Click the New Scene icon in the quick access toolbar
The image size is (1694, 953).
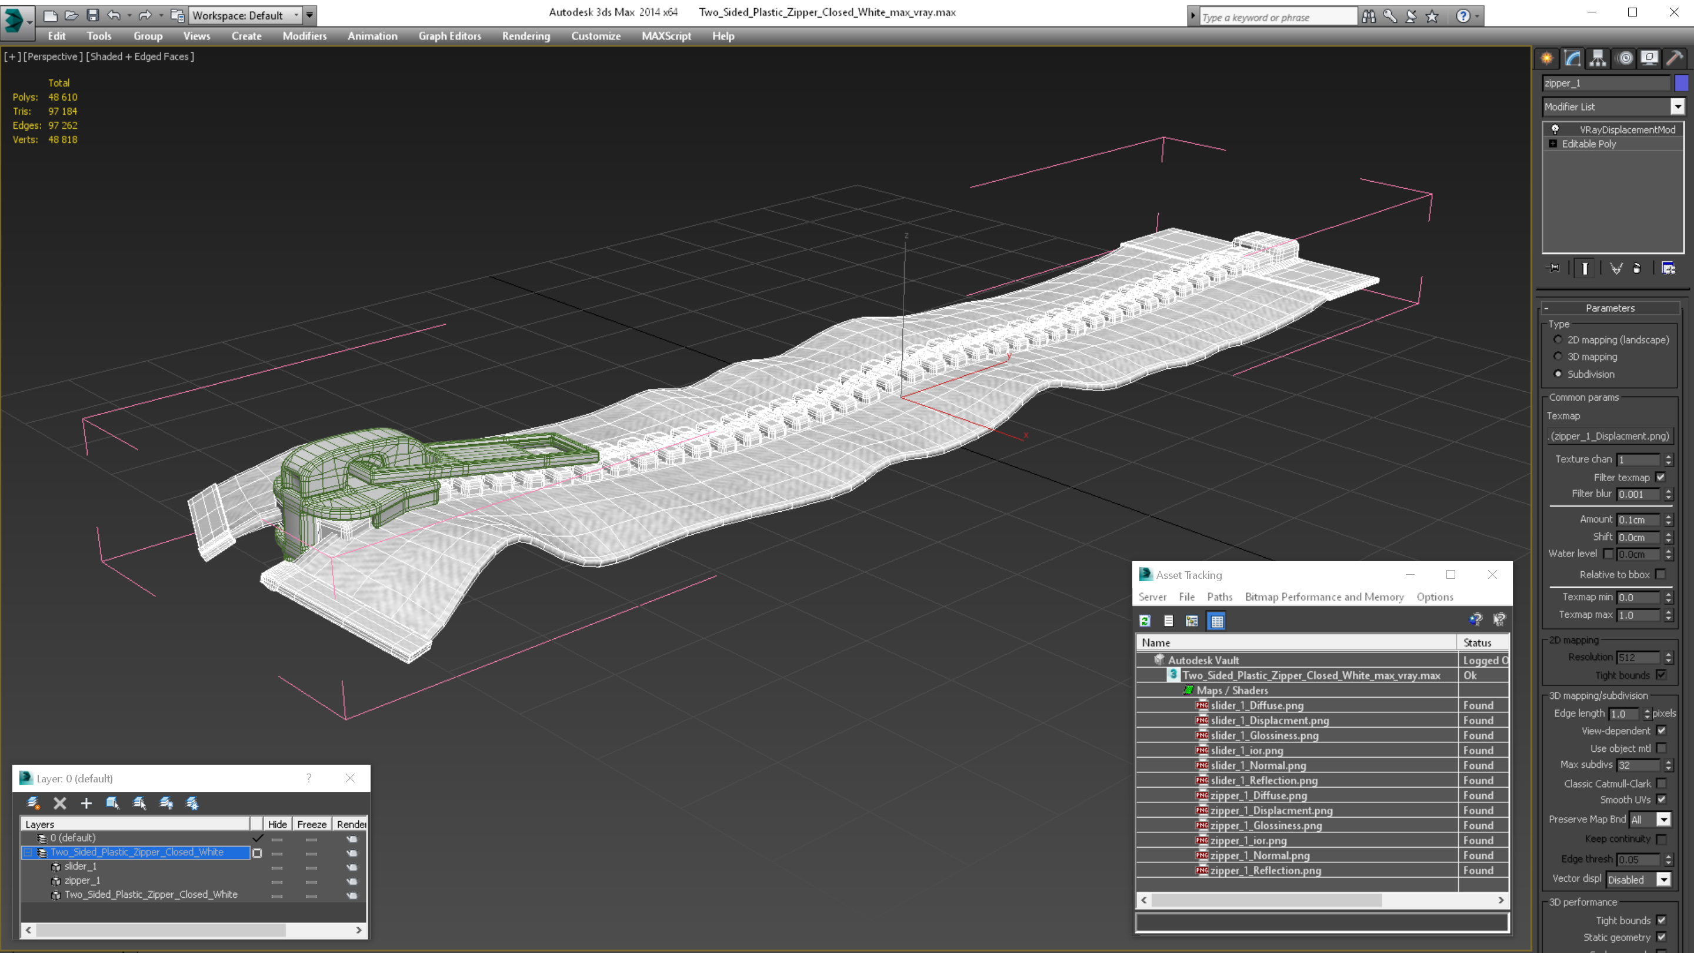tap(50, 15)
